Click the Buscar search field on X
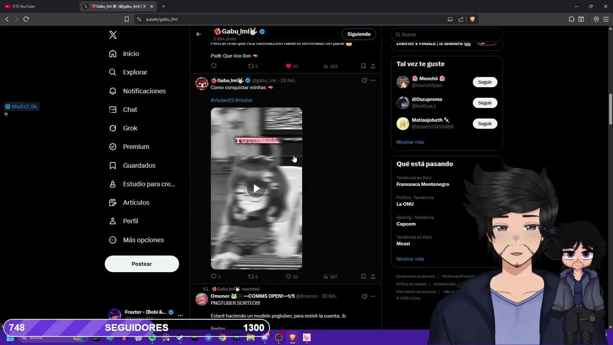613x345 pixels. point(447,34)
